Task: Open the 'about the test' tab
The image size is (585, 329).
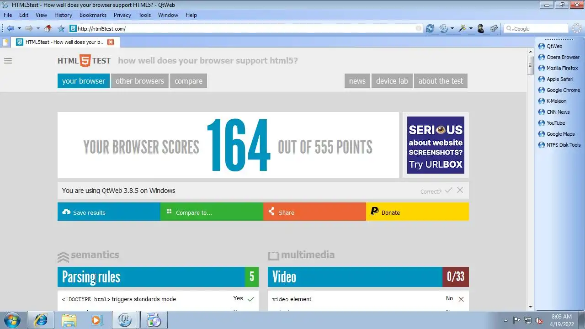Action: 441,81
